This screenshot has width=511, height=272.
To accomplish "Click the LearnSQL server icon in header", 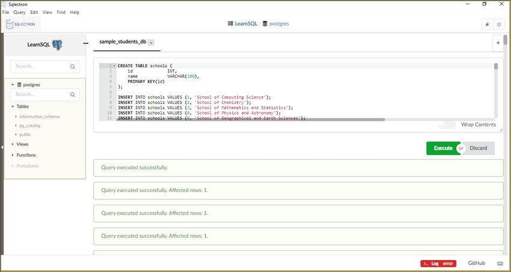I will 230,24.
